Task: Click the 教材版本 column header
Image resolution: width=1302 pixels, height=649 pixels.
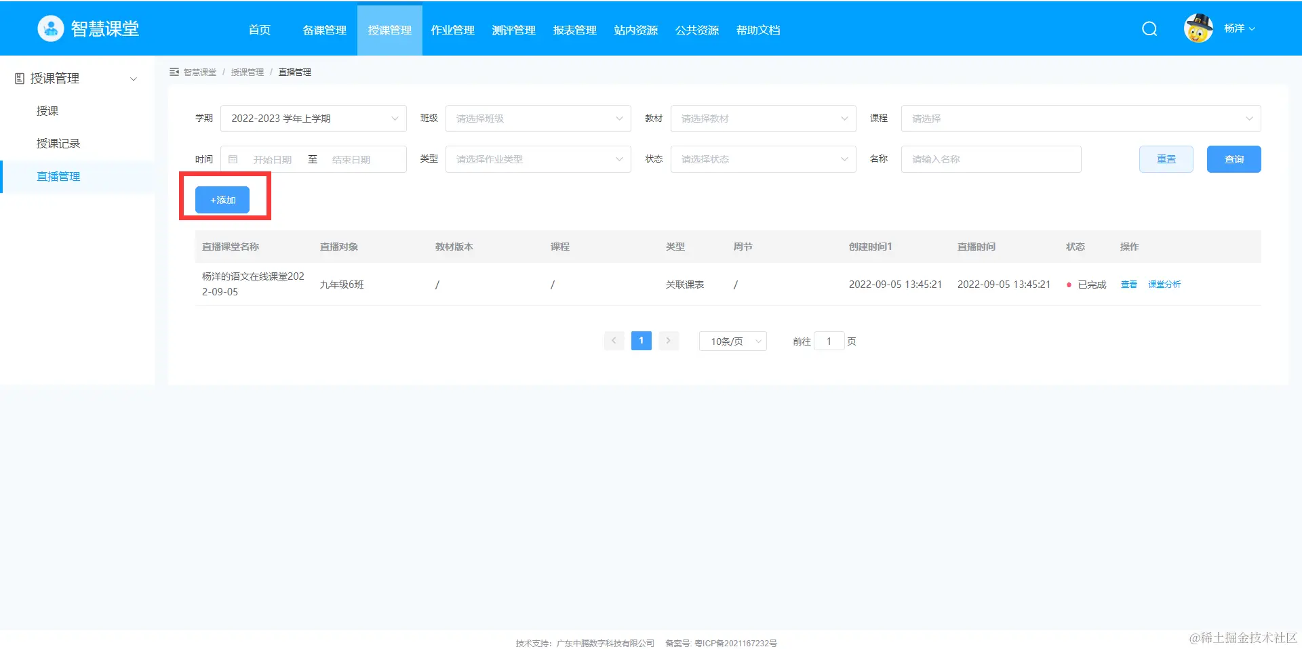Action: coord(454,247)
